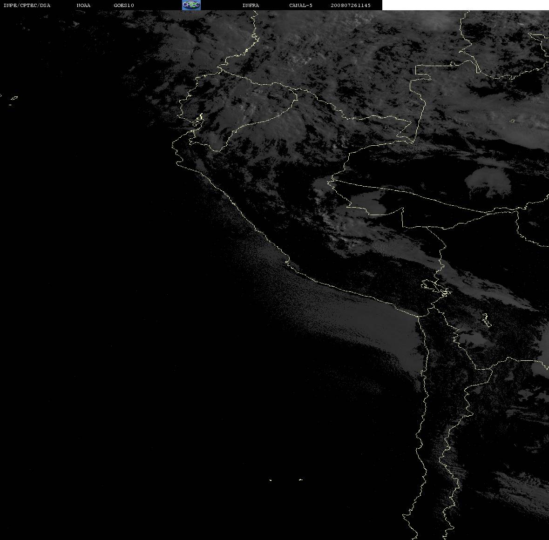
Task: Click the Galápagos island outline at far left
Action: (13, 99)
